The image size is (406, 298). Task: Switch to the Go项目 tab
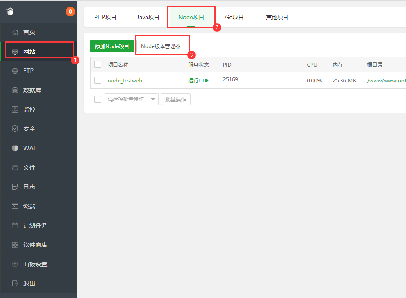pyautogui.click(x=234, y=17)
